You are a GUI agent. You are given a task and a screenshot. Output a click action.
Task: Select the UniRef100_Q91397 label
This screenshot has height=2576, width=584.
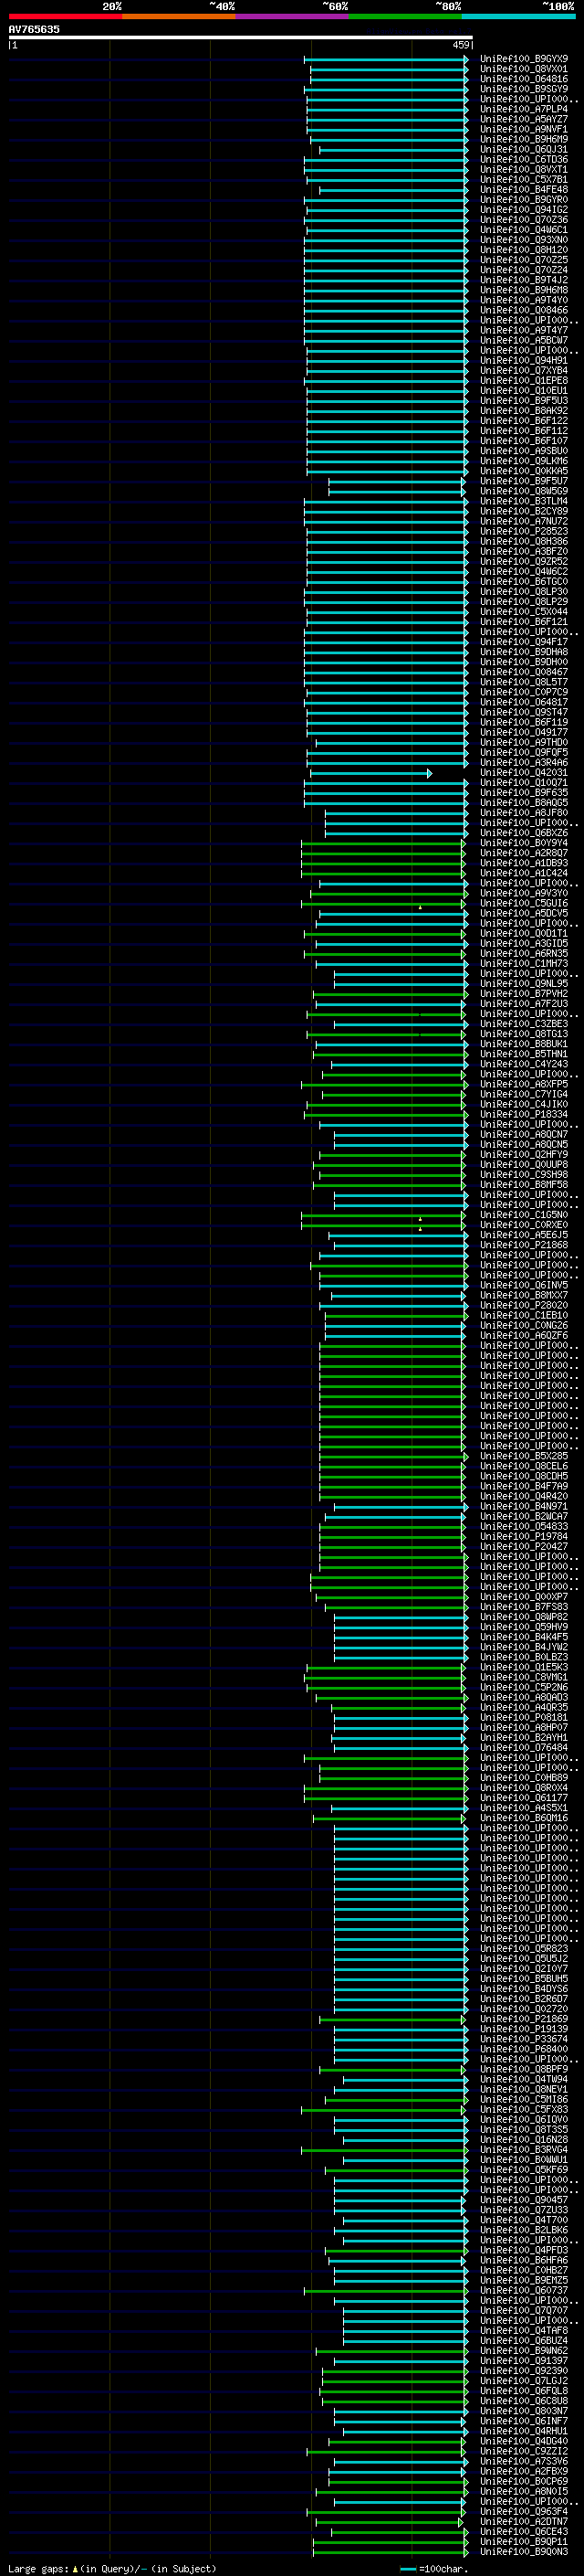click(x=523, y=2360)
